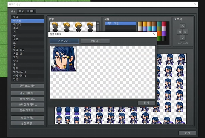Switch to the 어린이 tab
This screenshot has width=205, height=138.
point(31,11)
